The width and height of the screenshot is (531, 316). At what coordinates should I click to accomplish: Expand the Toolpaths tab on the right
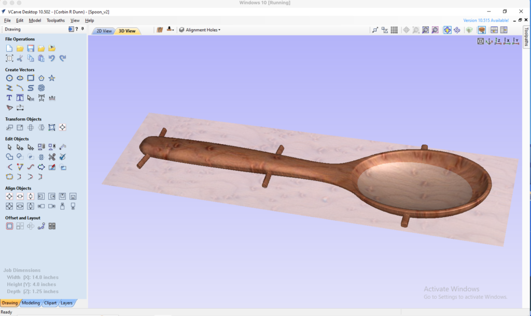tap(526, 36)
